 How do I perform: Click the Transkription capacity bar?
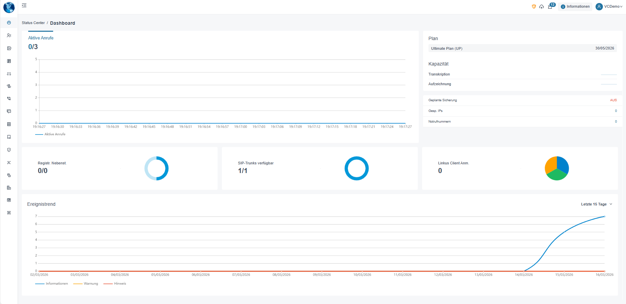click(x=609, y=74)
